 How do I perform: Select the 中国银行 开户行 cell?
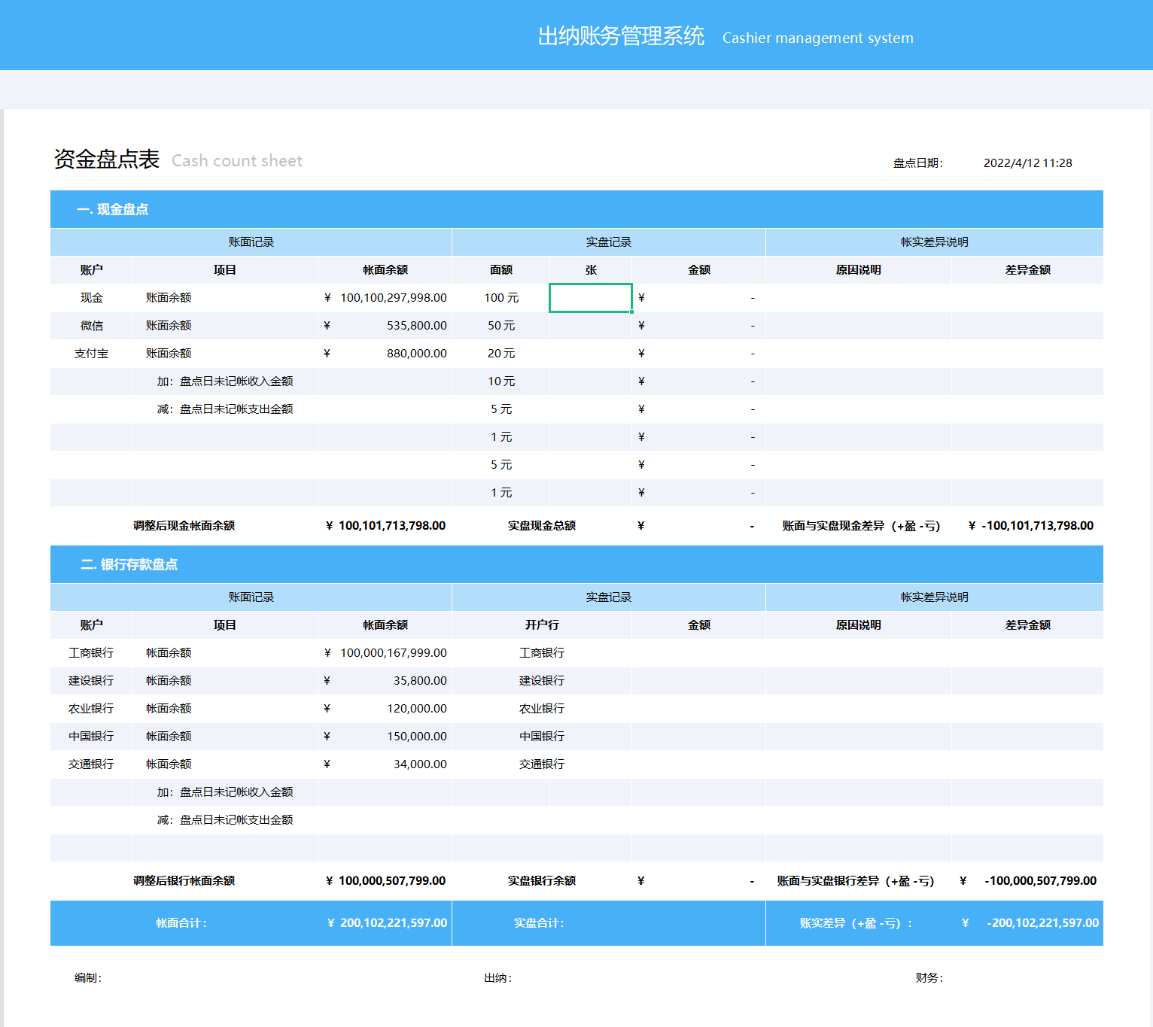541,736
